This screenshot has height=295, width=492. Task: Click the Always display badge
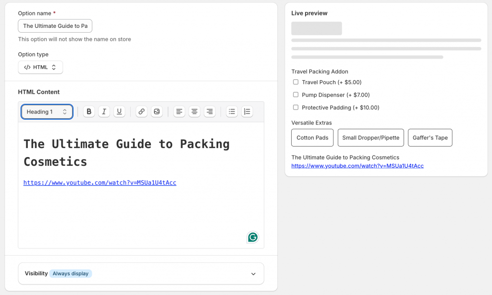[x=71, y=273]
